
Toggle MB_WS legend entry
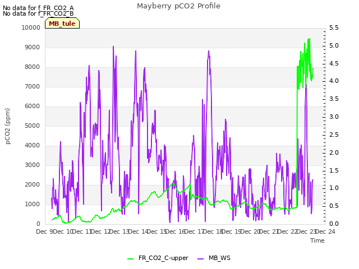pos(214,258)
